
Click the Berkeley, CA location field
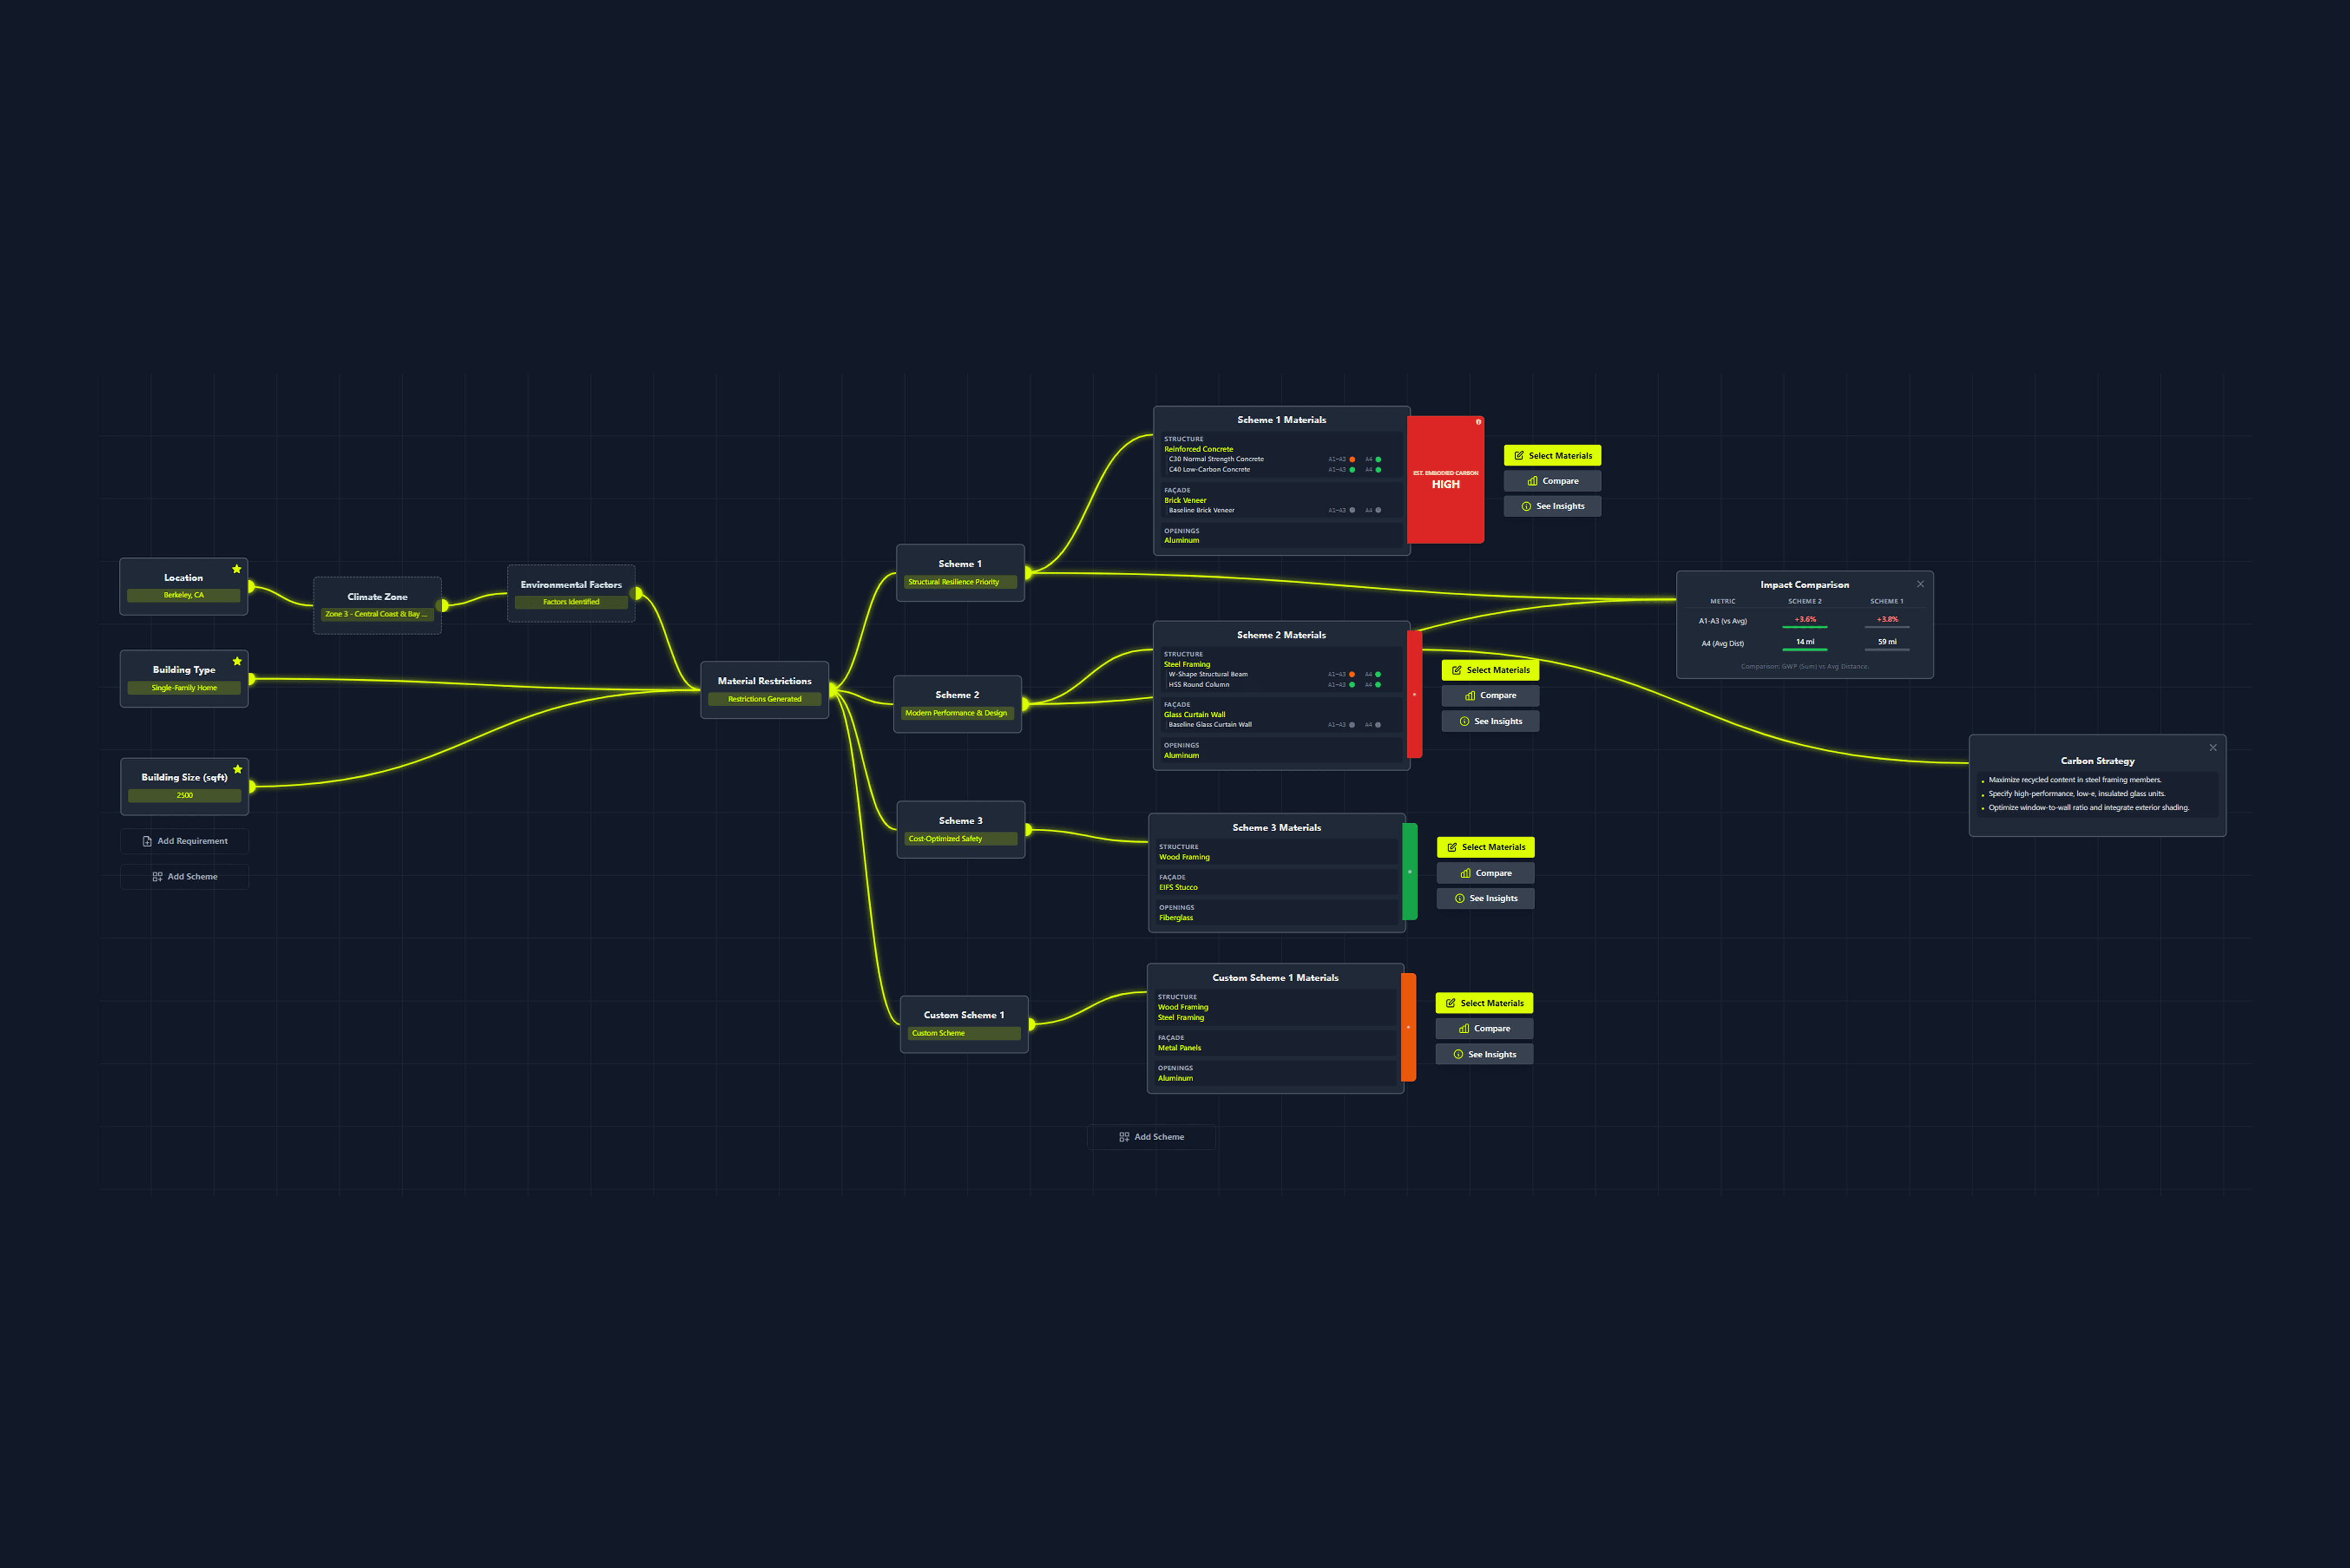[x=184, y=595]
